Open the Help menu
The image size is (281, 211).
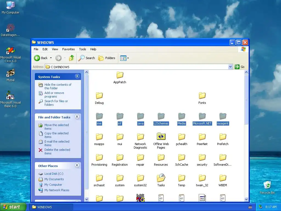point(93,49)
